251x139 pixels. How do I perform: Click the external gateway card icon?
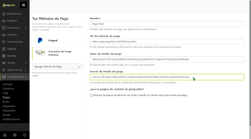pos(40,53)
